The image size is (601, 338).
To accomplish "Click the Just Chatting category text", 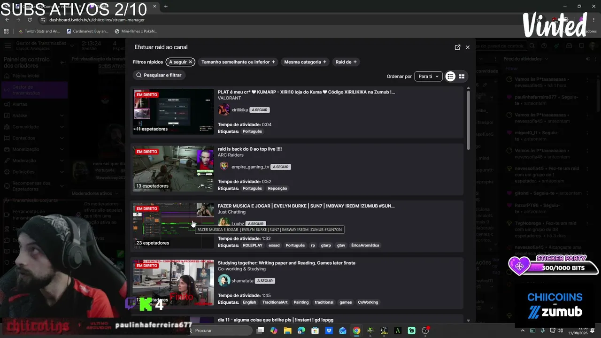I will tap(231, 212).
